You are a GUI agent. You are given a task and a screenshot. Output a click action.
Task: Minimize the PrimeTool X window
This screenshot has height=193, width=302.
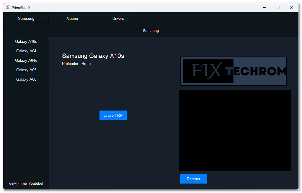[265, 7]
